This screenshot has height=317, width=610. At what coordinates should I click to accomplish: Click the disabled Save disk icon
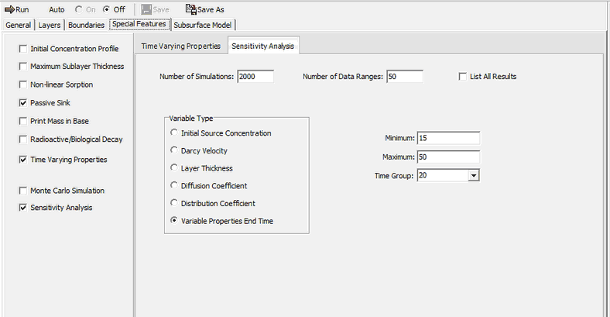(146, 9)
